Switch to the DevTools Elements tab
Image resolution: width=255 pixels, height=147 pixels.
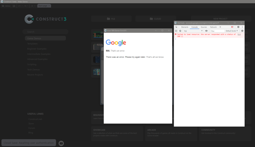pyautogui.click(x=185, y=27)
